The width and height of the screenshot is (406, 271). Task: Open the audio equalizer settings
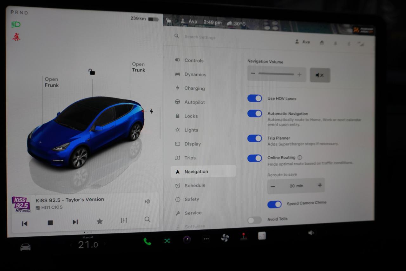coord(124,220)
